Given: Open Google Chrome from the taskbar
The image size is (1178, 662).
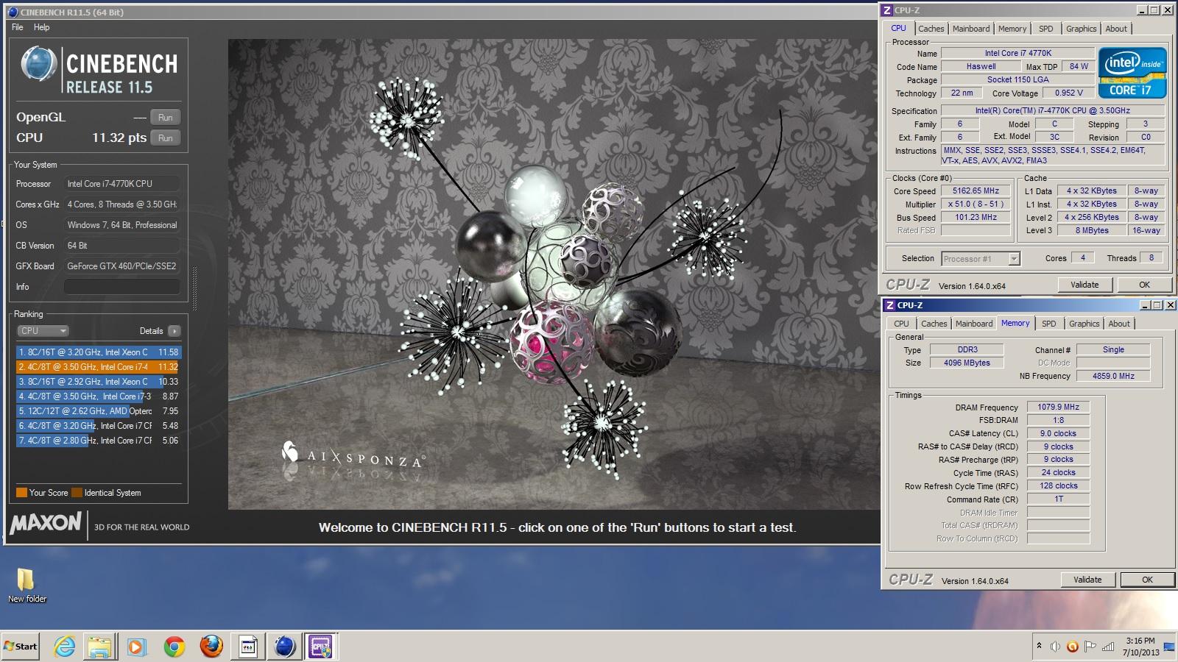Looking at the screenshot, I should pyautogui.click(x=174, y=647).
